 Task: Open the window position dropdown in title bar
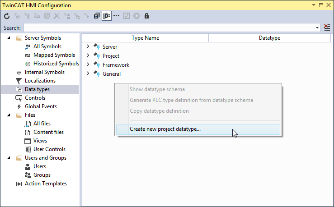click(314, 5)
